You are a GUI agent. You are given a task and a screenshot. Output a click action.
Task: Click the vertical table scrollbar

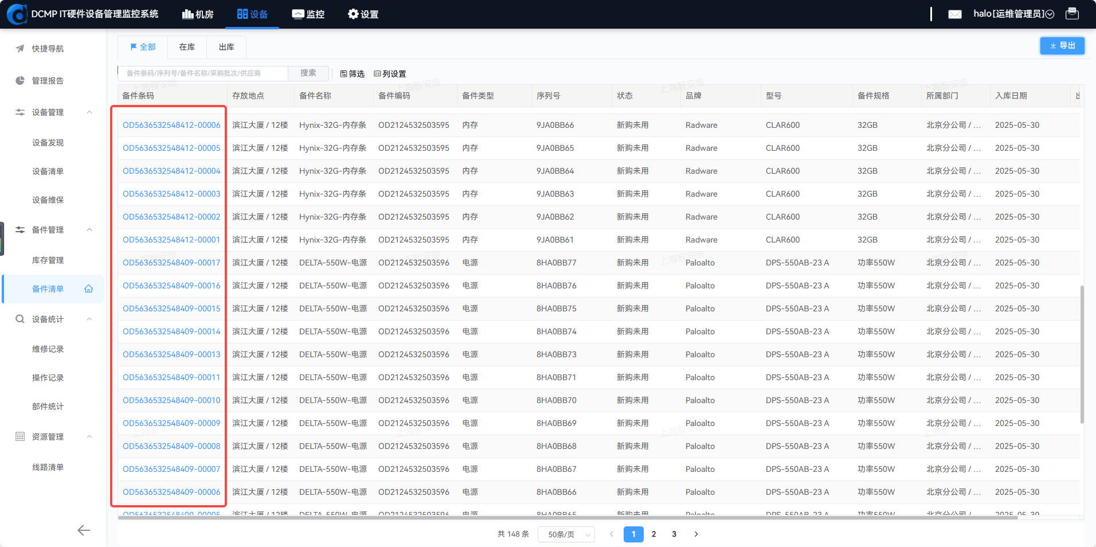point(1082,354)
